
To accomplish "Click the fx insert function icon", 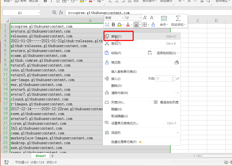I will 61,13.
